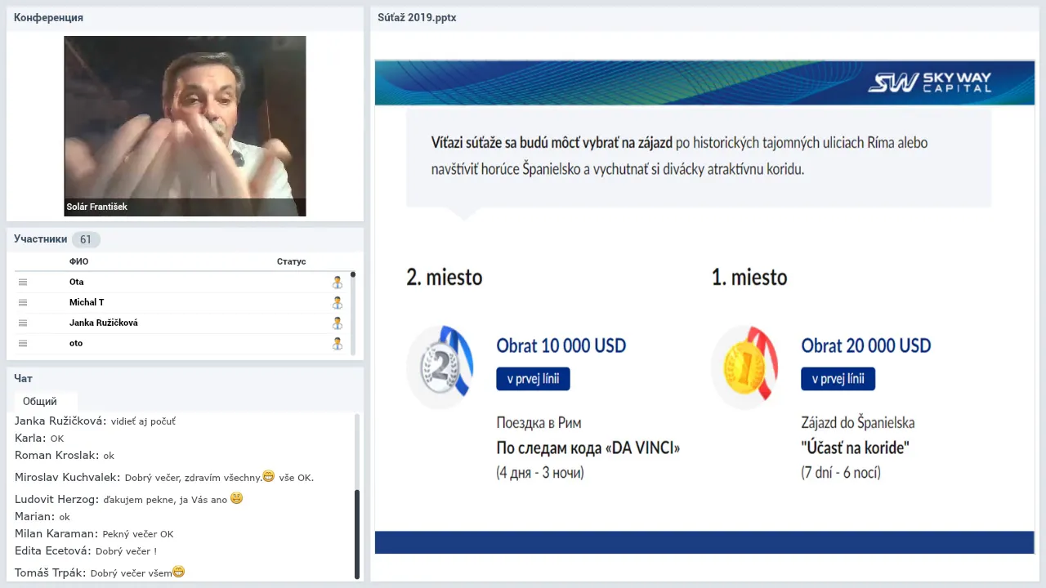Click the drag handle icon beside Michal T
Screen dimensions: 1046x588
tap(23, 302)
